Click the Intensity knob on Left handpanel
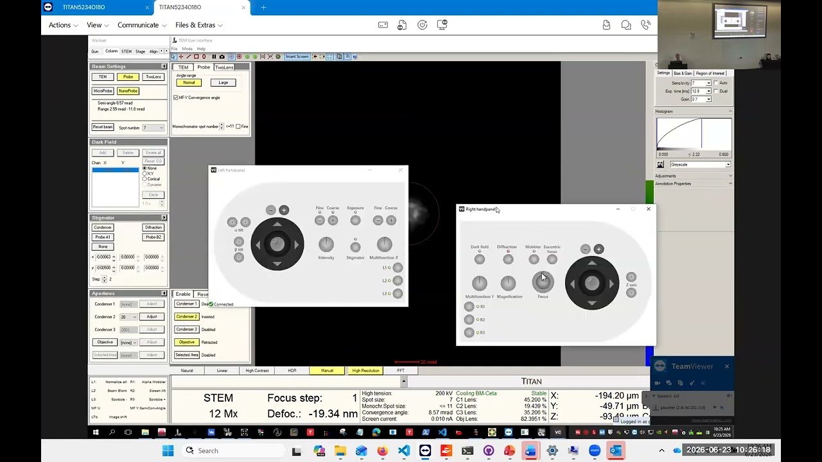822x462 pixels. point(326,244)
